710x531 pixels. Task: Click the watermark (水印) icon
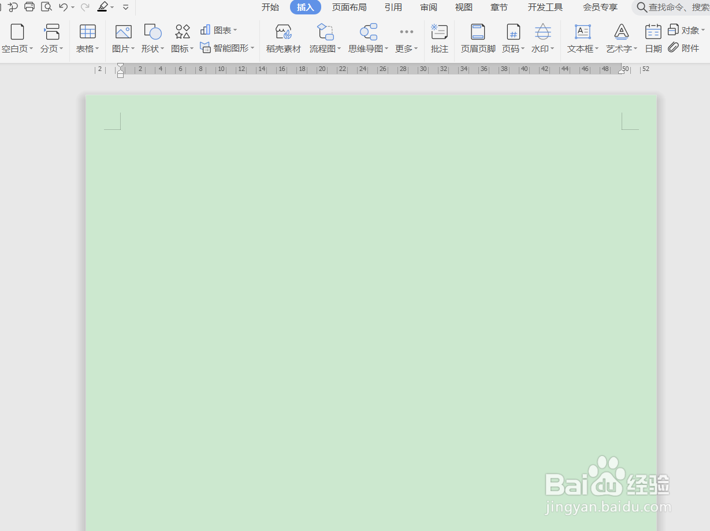[543, 32]
